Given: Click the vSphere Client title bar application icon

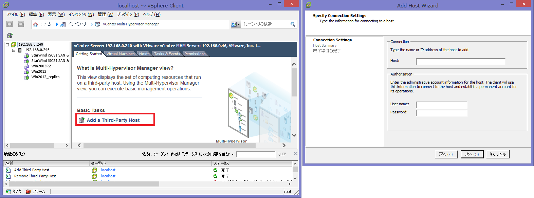Looking at the screenshot, I should [x=6, y=5].
